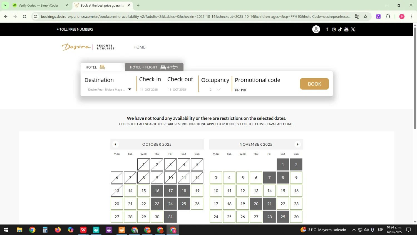Show hidden system tray icons

point(354,230)
